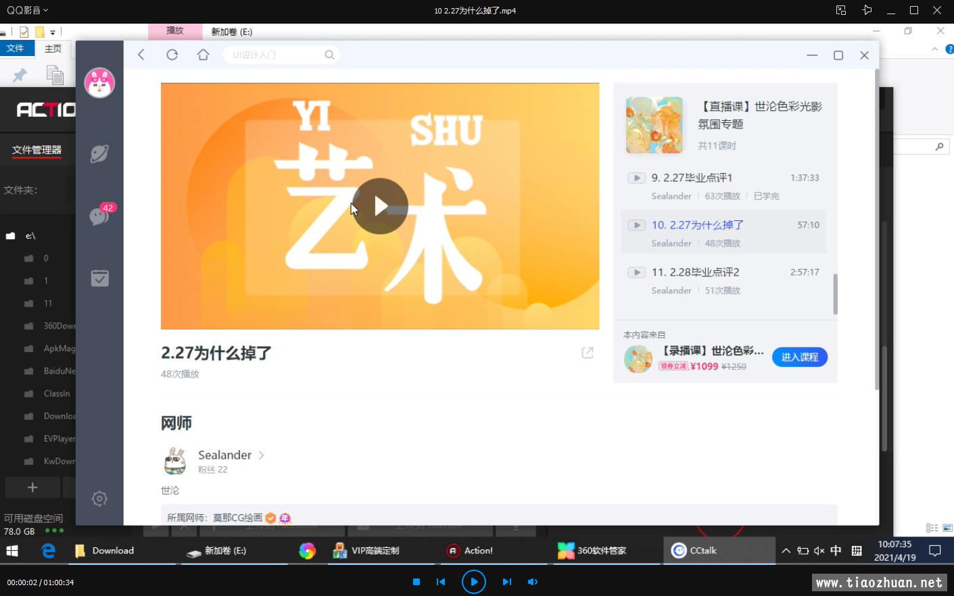Select lesson 11. 2.28毕业点评2
This screenshot has height=596, width=954.
coord(695,272)
